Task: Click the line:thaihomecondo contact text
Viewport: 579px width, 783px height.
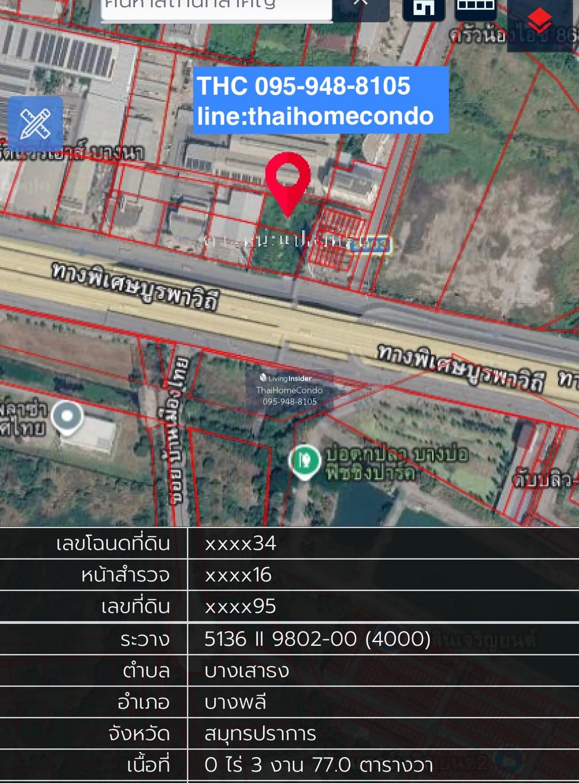Action: coord(315,116)
